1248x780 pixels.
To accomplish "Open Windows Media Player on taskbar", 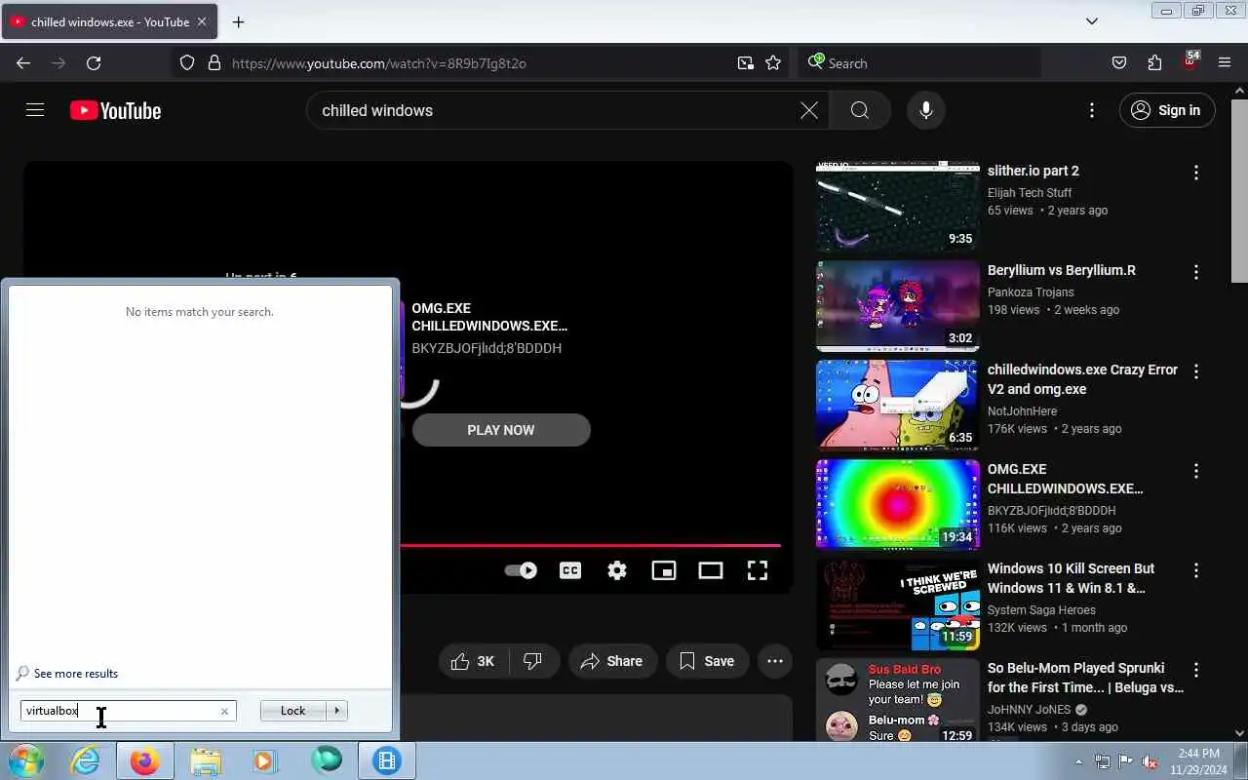I will click(264, 760).
